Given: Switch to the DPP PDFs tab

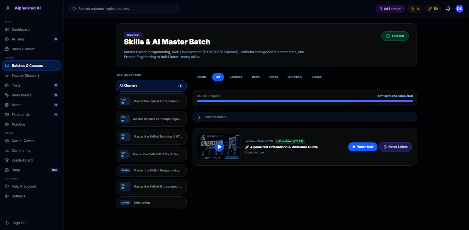Looking at the screenshot, I should point(295,77).
